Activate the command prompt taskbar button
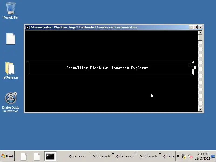This screenshot has width=216, height=162. click(50, 156)
